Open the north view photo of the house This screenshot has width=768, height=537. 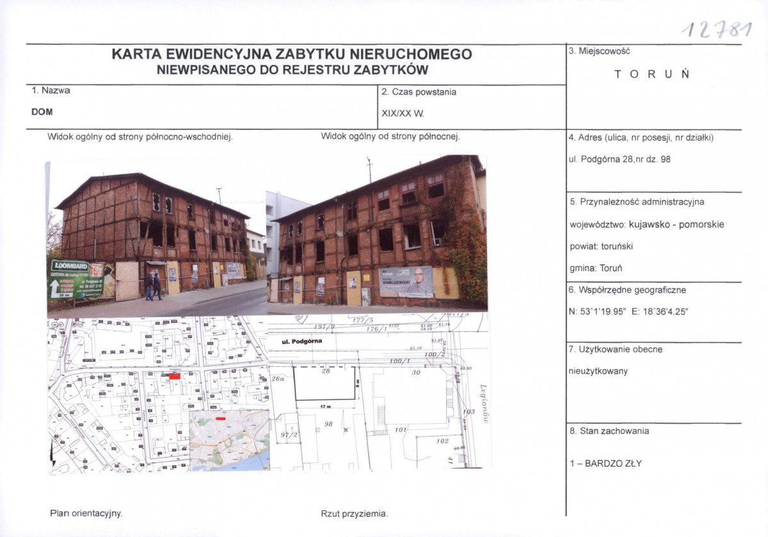click(378, 234)
